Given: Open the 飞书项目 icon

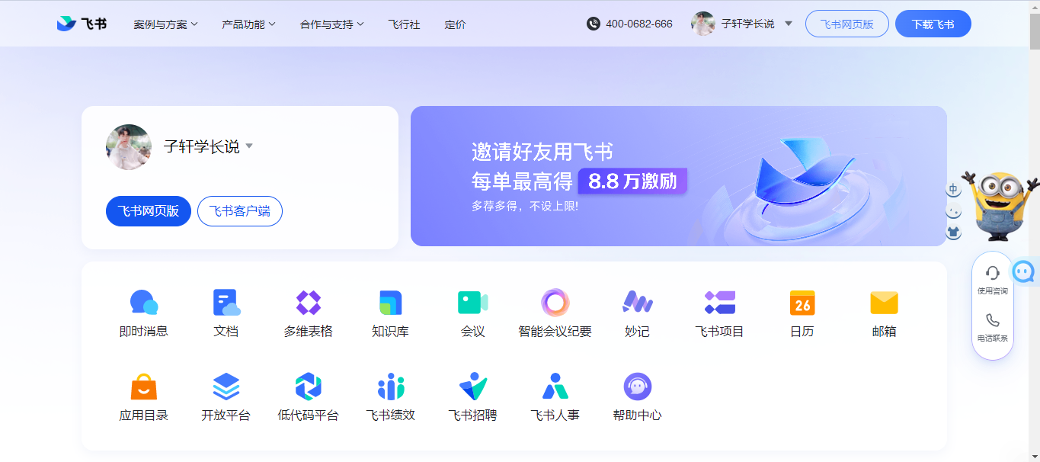Looking at the screenshot, I should (720, 303).
